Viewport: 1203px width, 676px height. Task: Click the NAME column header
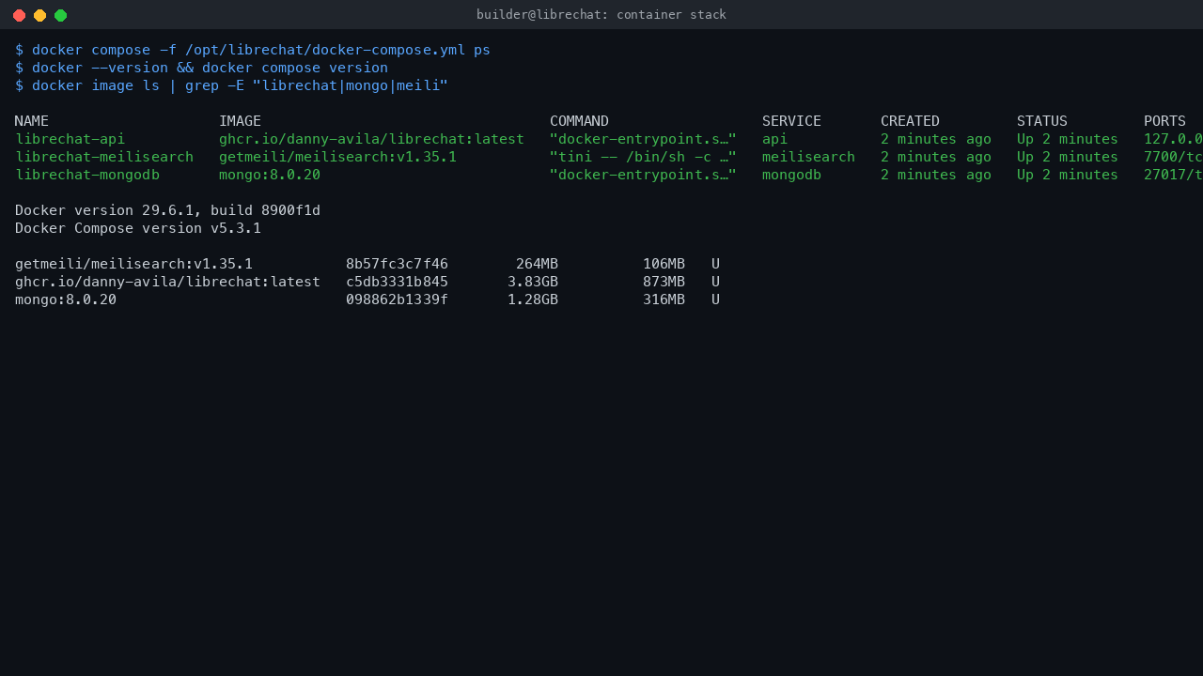pyautogui.click(x=32, y=121)
